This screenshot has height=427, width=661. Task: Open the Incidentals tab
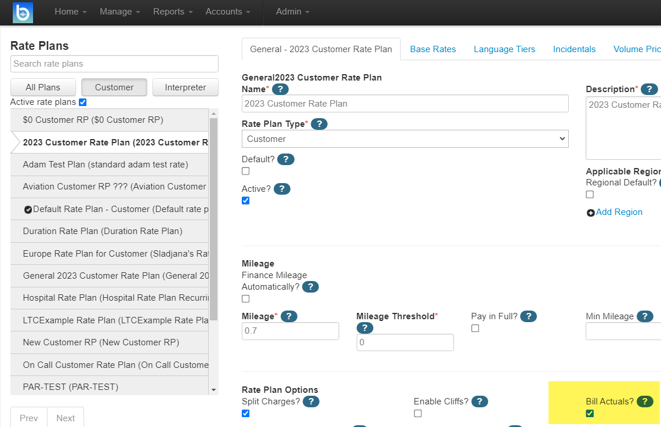[x=574, y=49]
